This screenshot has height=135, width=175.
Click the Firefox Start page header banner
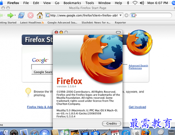click(37, 40)
